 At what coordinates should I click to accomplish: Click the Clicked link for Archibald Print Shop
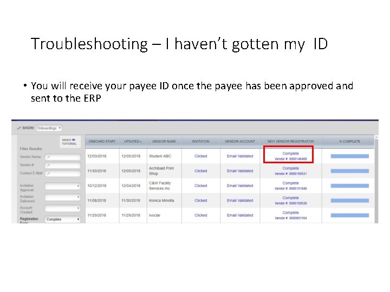pos(201,171)
